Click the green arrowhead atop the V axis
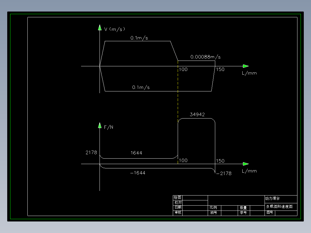This screenshot has width=311, height=233. point(100,28)
